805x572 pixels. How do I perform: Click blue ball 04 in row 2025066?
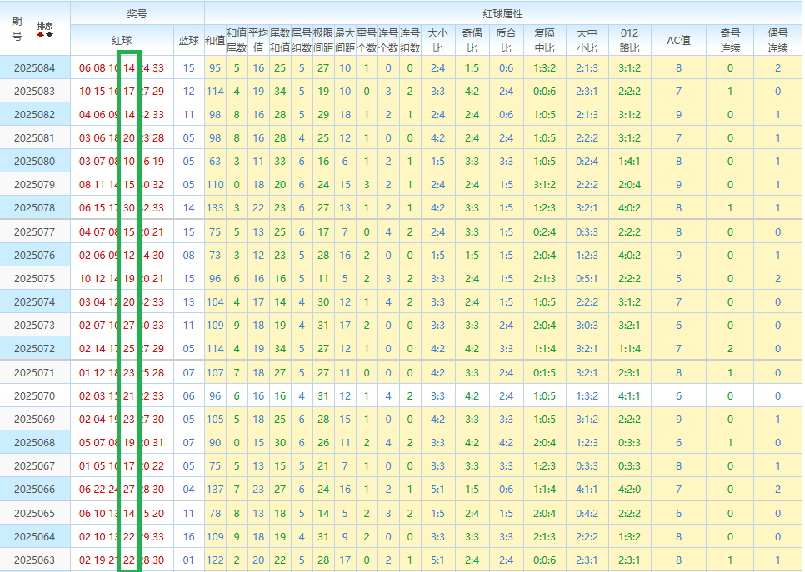click(189, 490)
